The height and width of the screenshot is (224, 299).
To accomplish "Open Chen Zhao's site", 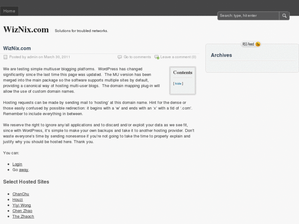I will click(x=22, y=211).
